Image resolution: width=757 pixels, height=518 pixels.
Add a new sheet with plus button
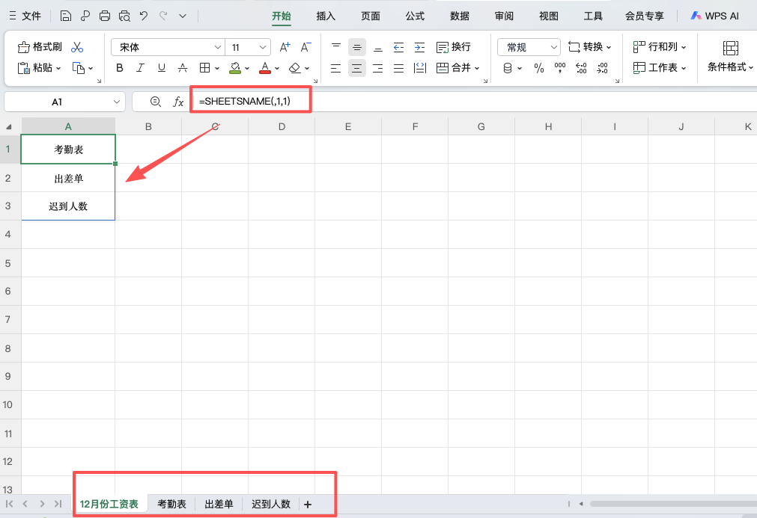coord(308,505)
